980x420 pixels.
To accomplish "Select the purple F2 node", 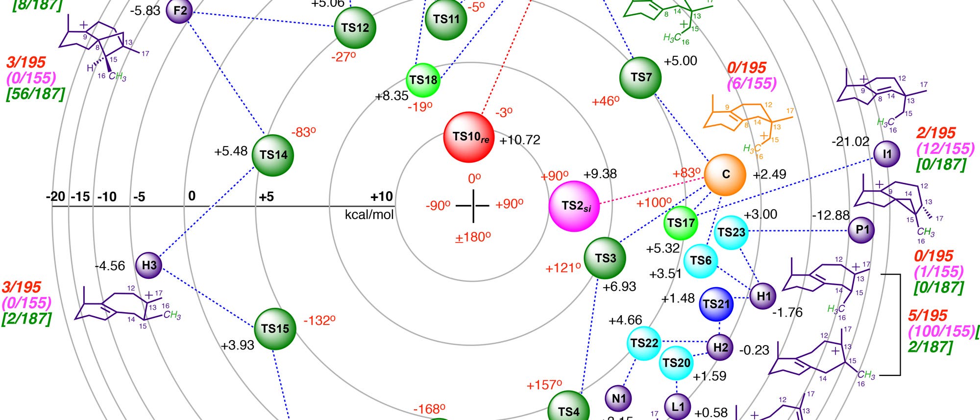I will point(180,10).
